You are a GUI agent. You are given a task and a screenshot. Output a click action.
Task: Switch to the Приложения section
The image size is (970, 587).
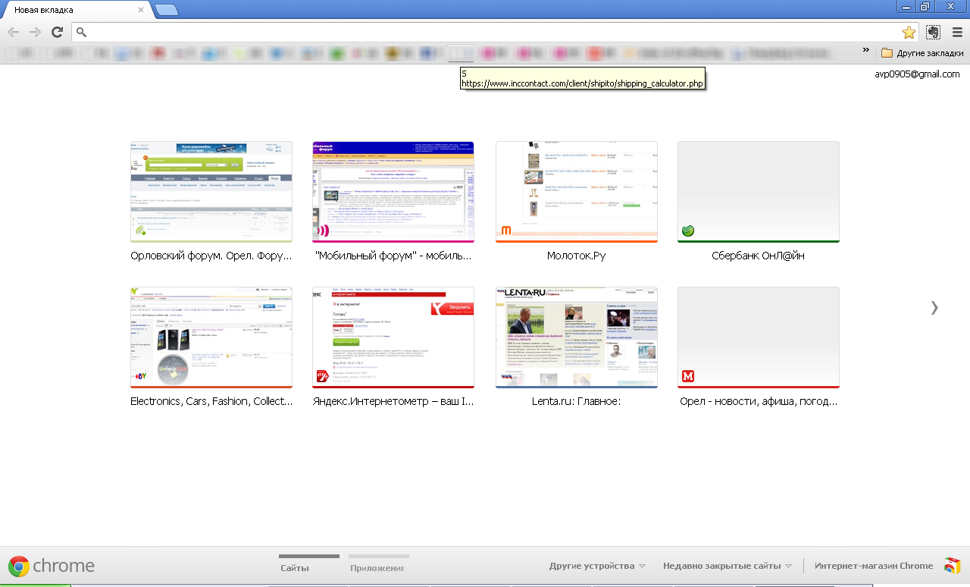(x=377, y=567)
